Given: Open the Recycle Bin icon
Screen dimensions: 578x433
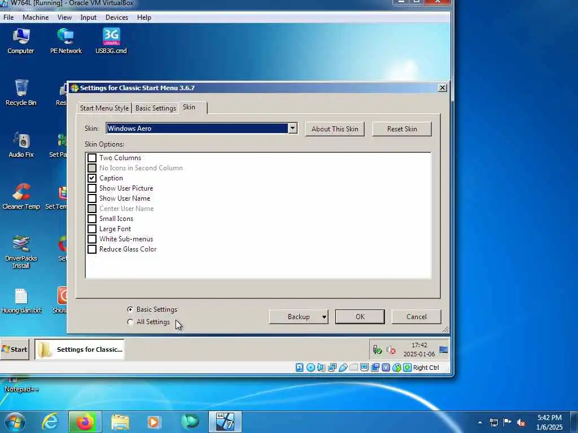Looking at the screenshot, I should [x=21, y=93].
